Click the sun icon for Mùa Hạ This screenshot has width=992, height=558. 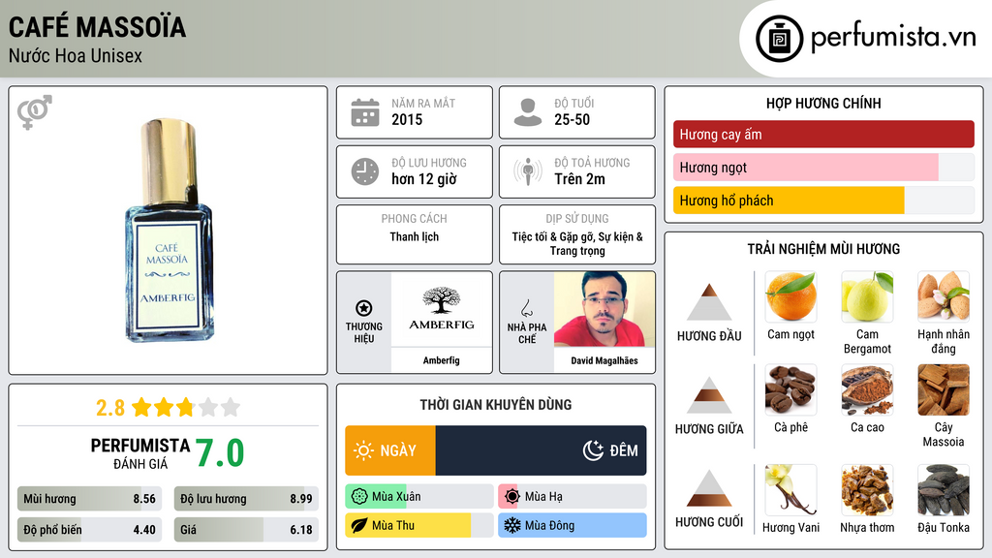pyautogui.click(x=512, y=497)
